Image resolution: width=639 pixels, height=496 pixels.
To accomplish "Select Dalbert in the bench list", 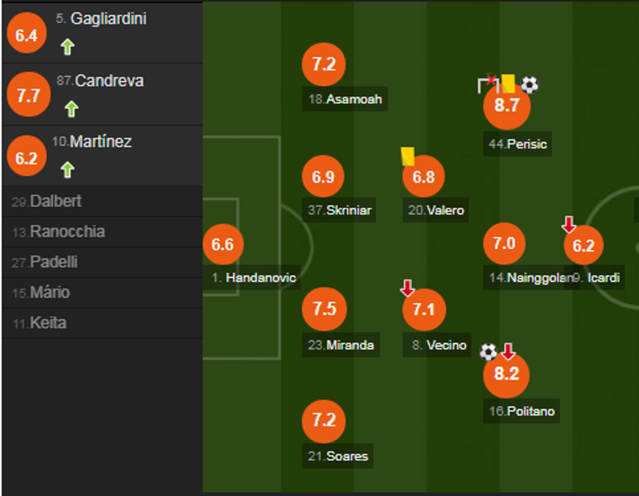I will coord(55,201).
